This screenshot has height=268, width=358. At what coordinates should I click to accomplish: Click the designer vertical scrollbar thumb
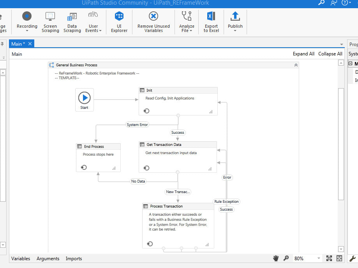pyautogui.click(x=341, y=144)
